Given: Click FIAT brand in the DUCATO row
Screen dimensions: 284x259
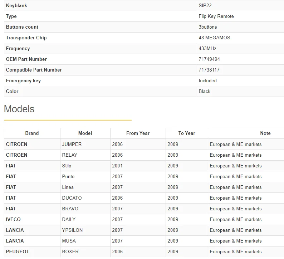Looking at the screenshot, I should [x=11, y=198].
